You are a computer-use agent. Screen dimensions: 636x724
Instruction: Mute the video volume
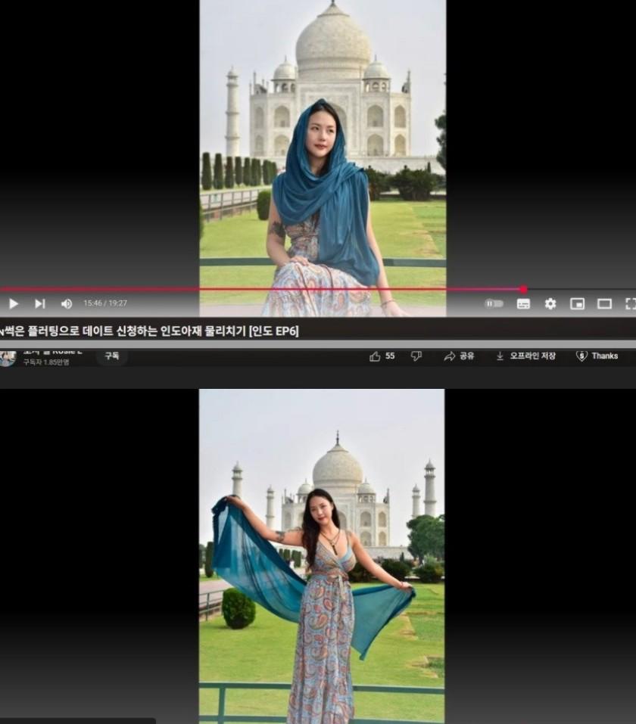[x=67, y=303]
